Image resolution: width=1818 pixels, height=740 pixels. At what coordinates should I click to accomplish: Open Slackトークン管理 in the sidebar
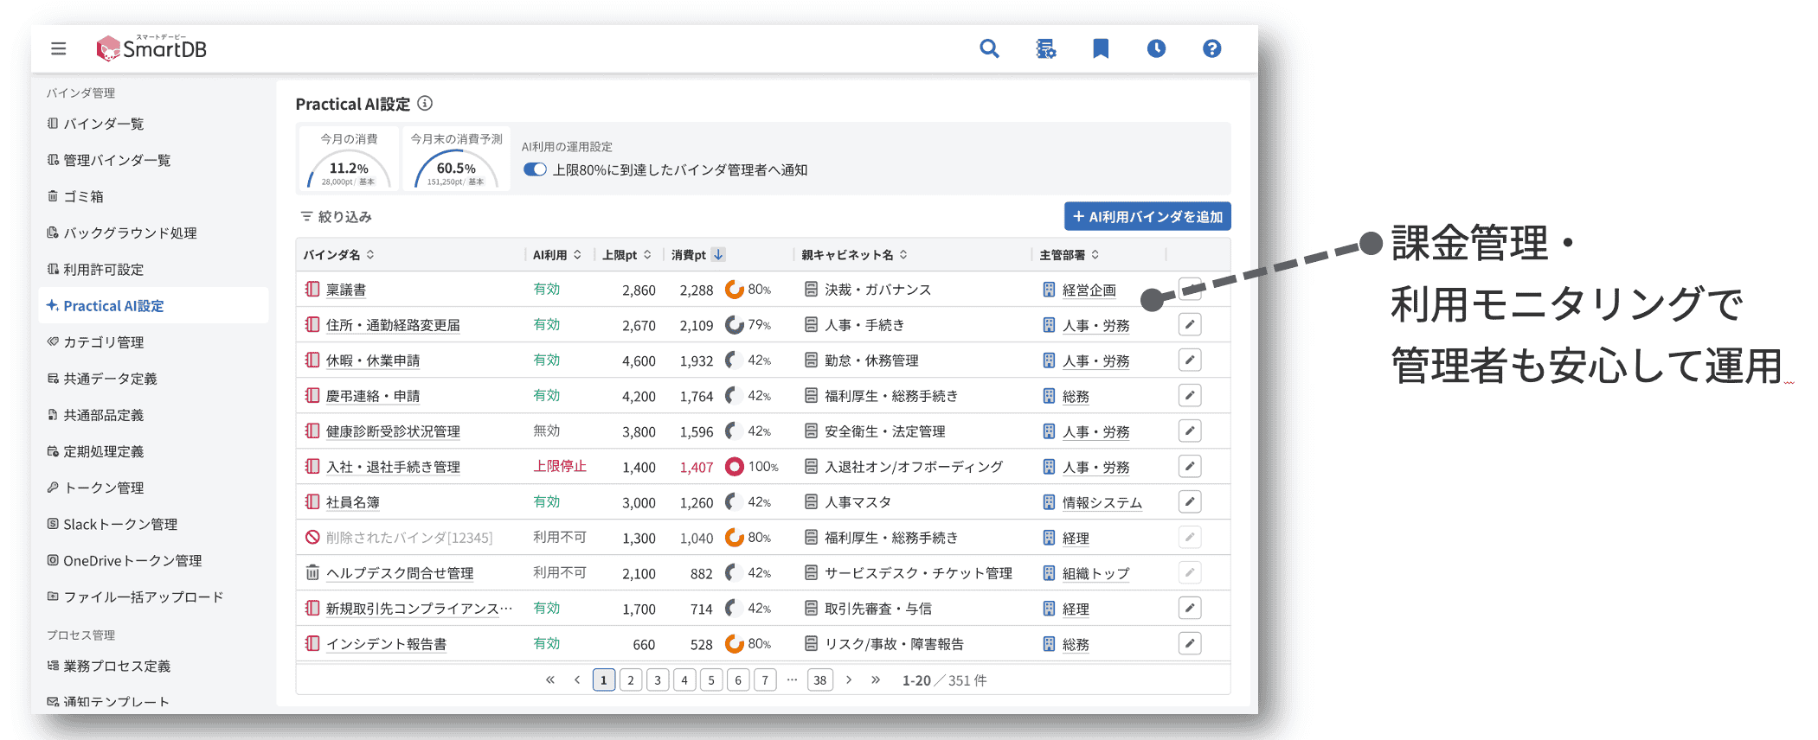tap(119, 525)
